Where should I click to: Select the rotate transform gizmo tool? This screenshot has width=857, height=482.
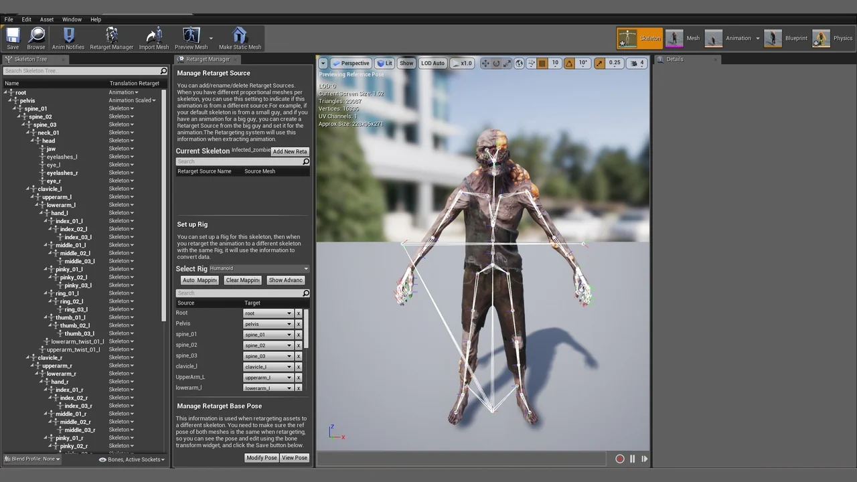point(496,63)
